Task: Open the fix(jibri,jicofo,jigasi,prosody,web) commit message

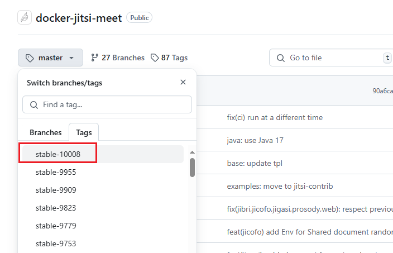Action: [x=310, y=209]
